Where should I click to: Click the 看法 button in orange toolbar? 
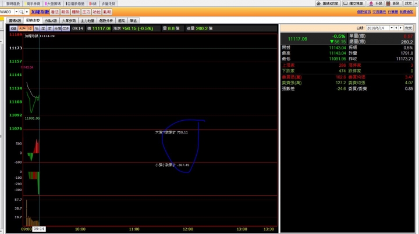(x=55, y=12)
